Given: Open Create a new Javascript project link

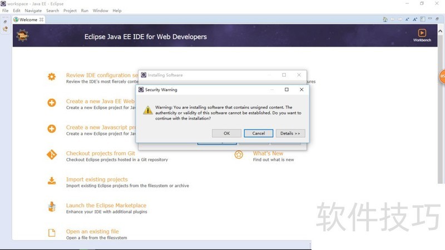Looking at the screenshot, I should click(x=101, y=127).
